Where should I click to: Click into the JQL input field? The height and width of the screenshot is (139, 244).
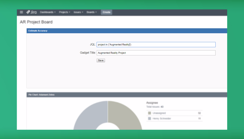click(x=156, y=45)
